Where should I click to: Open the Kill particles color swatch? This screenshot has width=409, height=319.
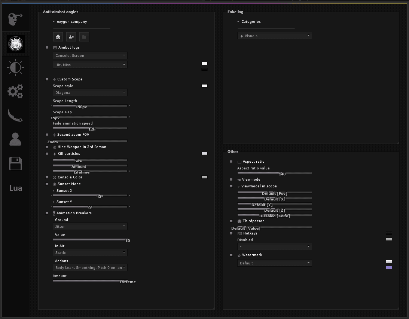(x=204, y=153)
